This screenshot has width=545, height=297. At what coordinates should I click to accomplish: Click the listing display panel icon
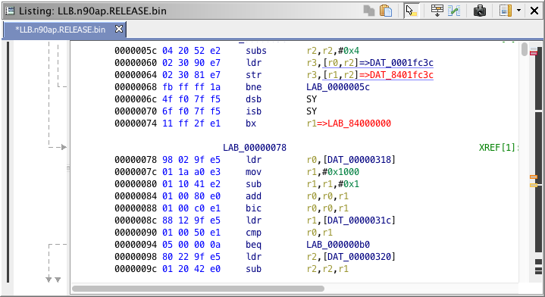click(x=506, y=11)
